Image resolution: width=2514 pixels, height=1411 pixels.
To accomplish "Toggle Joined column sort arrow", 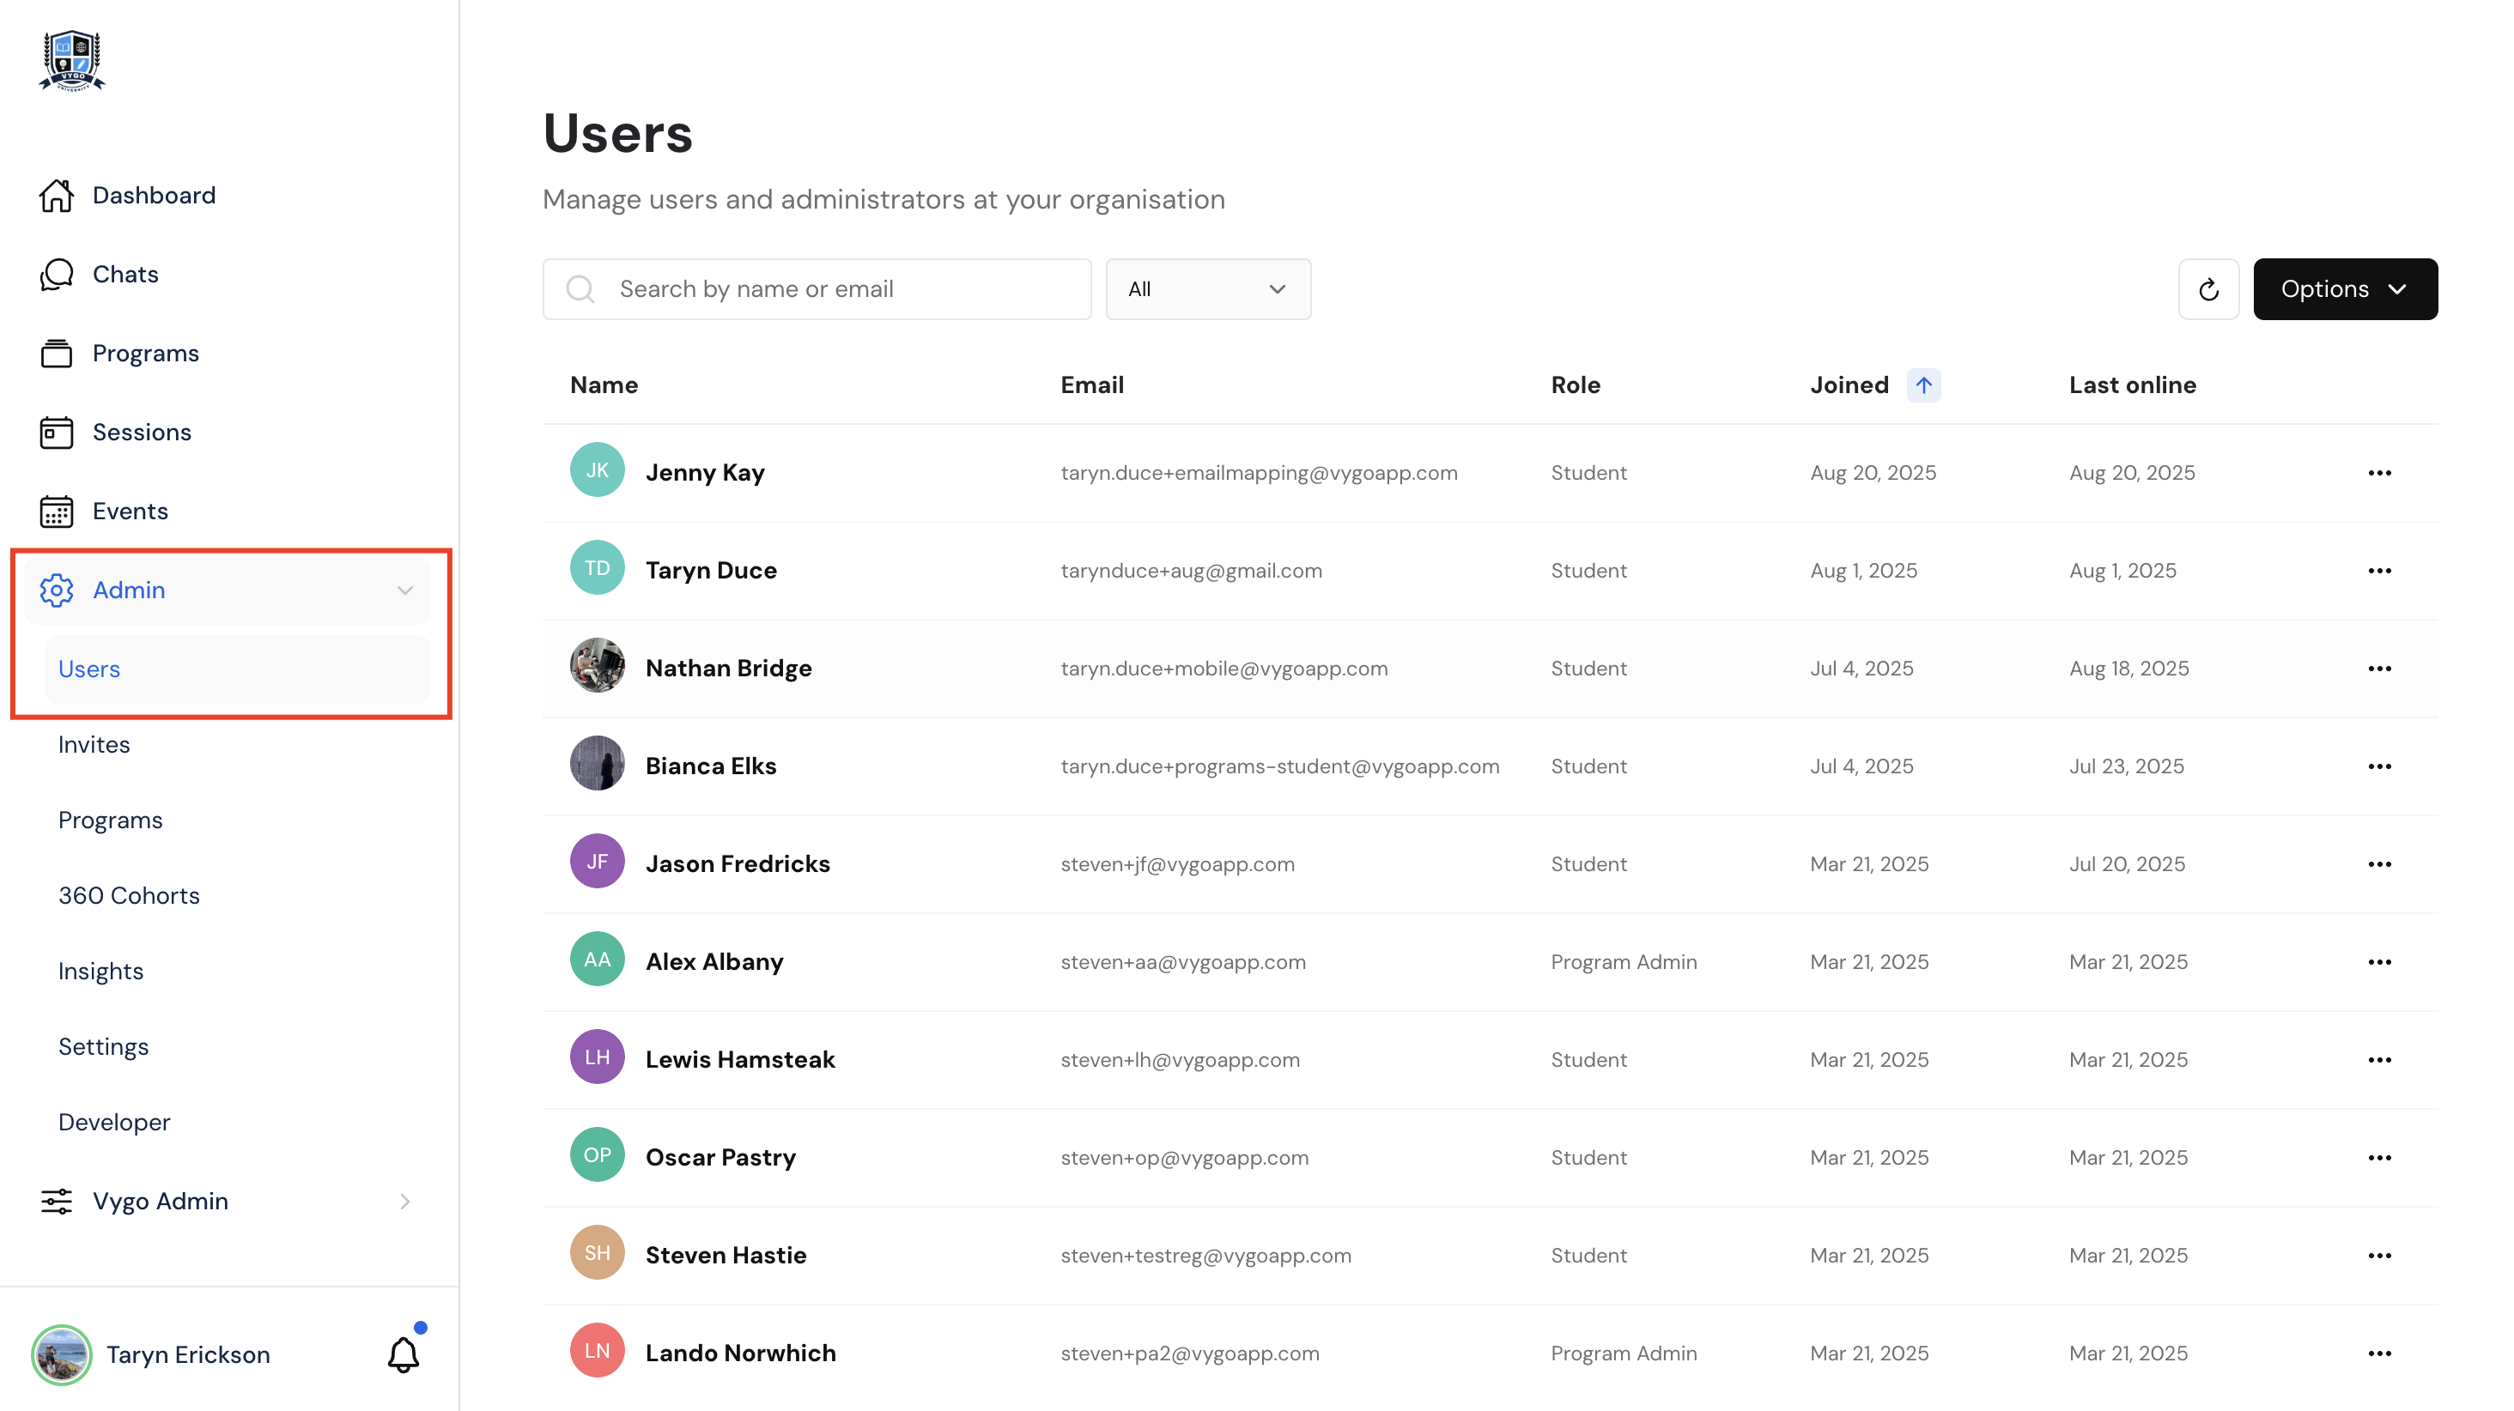I will click(x=1922, y=385).
